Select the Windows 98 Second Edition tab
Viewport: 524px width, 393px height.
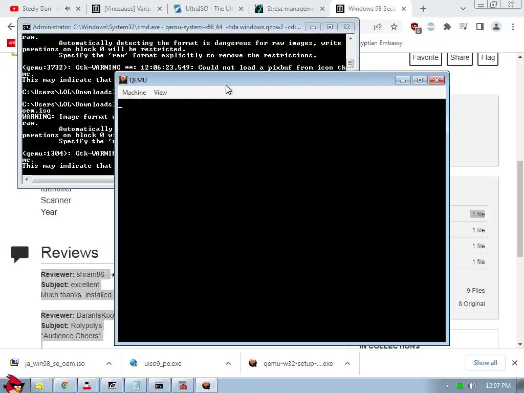(371, 9)
